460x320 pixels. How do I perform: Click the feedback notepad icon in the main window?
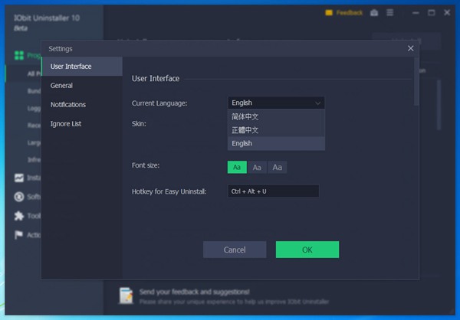tap(127, 296)
